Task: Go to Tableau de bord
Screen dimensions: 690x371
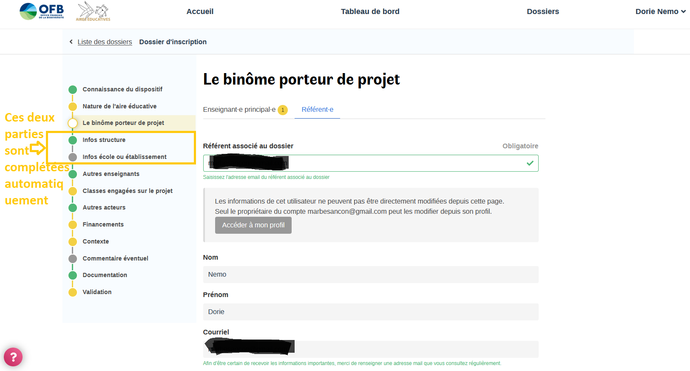Action: 370,11
